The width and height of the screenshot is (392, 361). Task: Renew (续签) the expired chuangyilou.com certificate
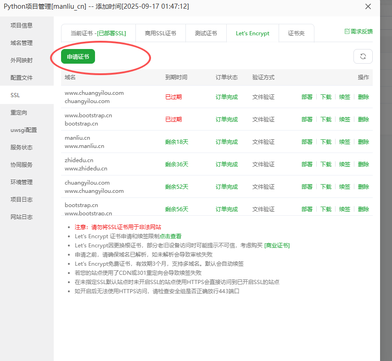click(x=344, y=97)
